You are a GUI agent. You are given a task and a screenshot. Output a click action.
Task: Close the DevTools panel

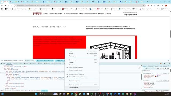click(169, 63)
